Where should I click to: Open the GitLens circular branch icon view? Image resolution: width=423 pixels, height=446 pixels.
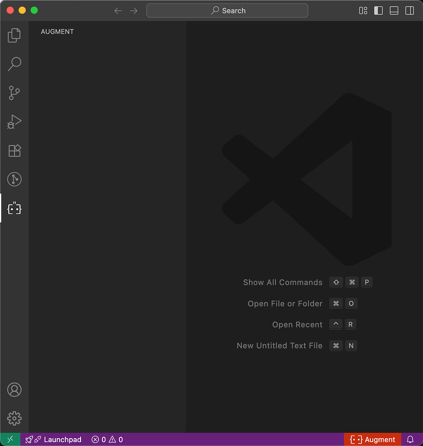(14, 179)
